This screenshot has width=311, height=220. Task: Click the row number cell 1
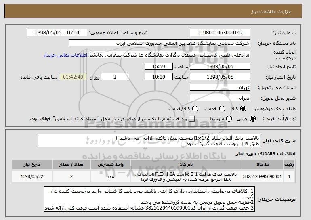pyautogui.click(x=289, y=176)
